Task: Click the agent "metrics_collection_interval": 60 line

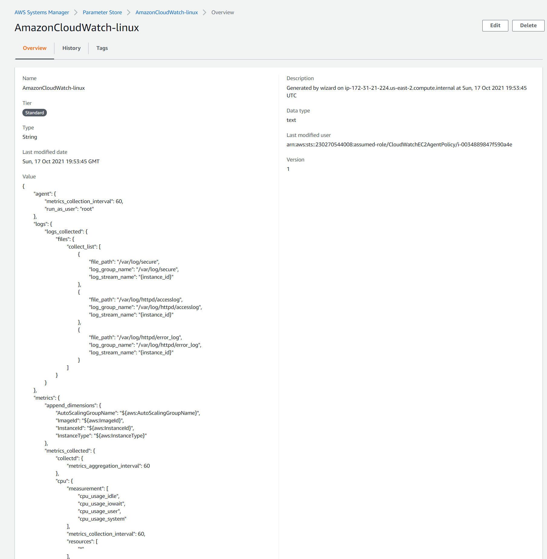Action: 84,201
